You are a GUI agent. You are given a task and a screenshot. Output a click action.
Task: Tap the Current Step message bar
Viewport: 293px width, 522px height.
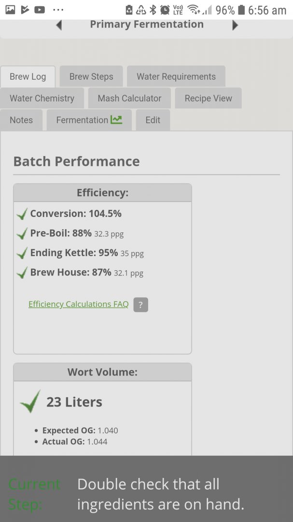pos(146,489)
